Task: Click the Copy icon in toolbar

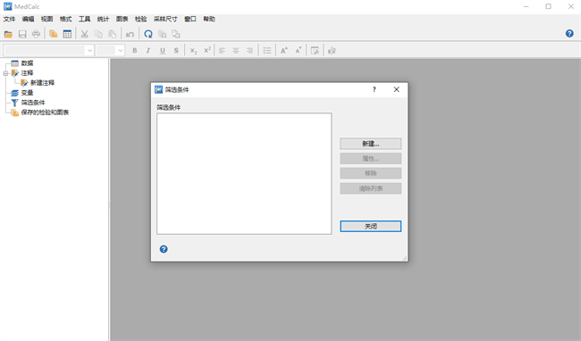Action: coord(98,35)
